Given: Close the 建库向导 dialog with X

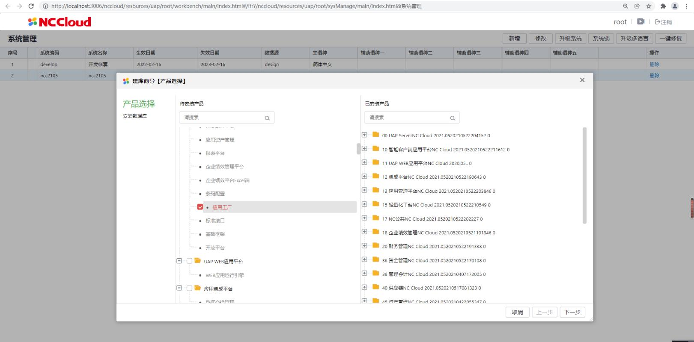Looking at the screenshot, I should coord(582,80).
